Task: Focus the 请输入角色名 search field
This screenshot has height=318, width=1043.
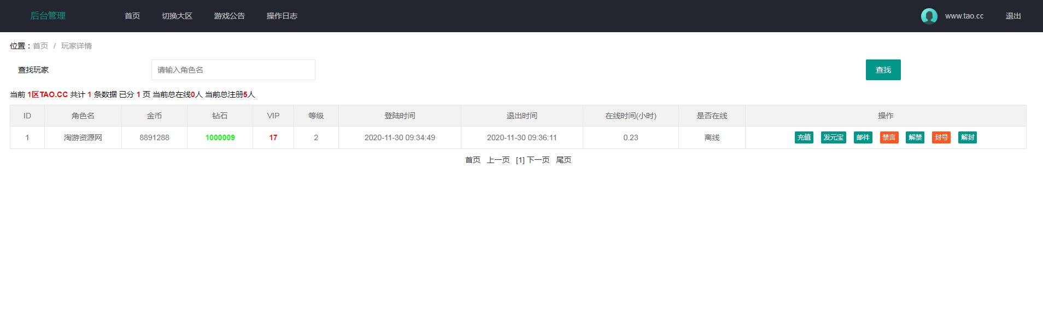Action: (233, 70)
